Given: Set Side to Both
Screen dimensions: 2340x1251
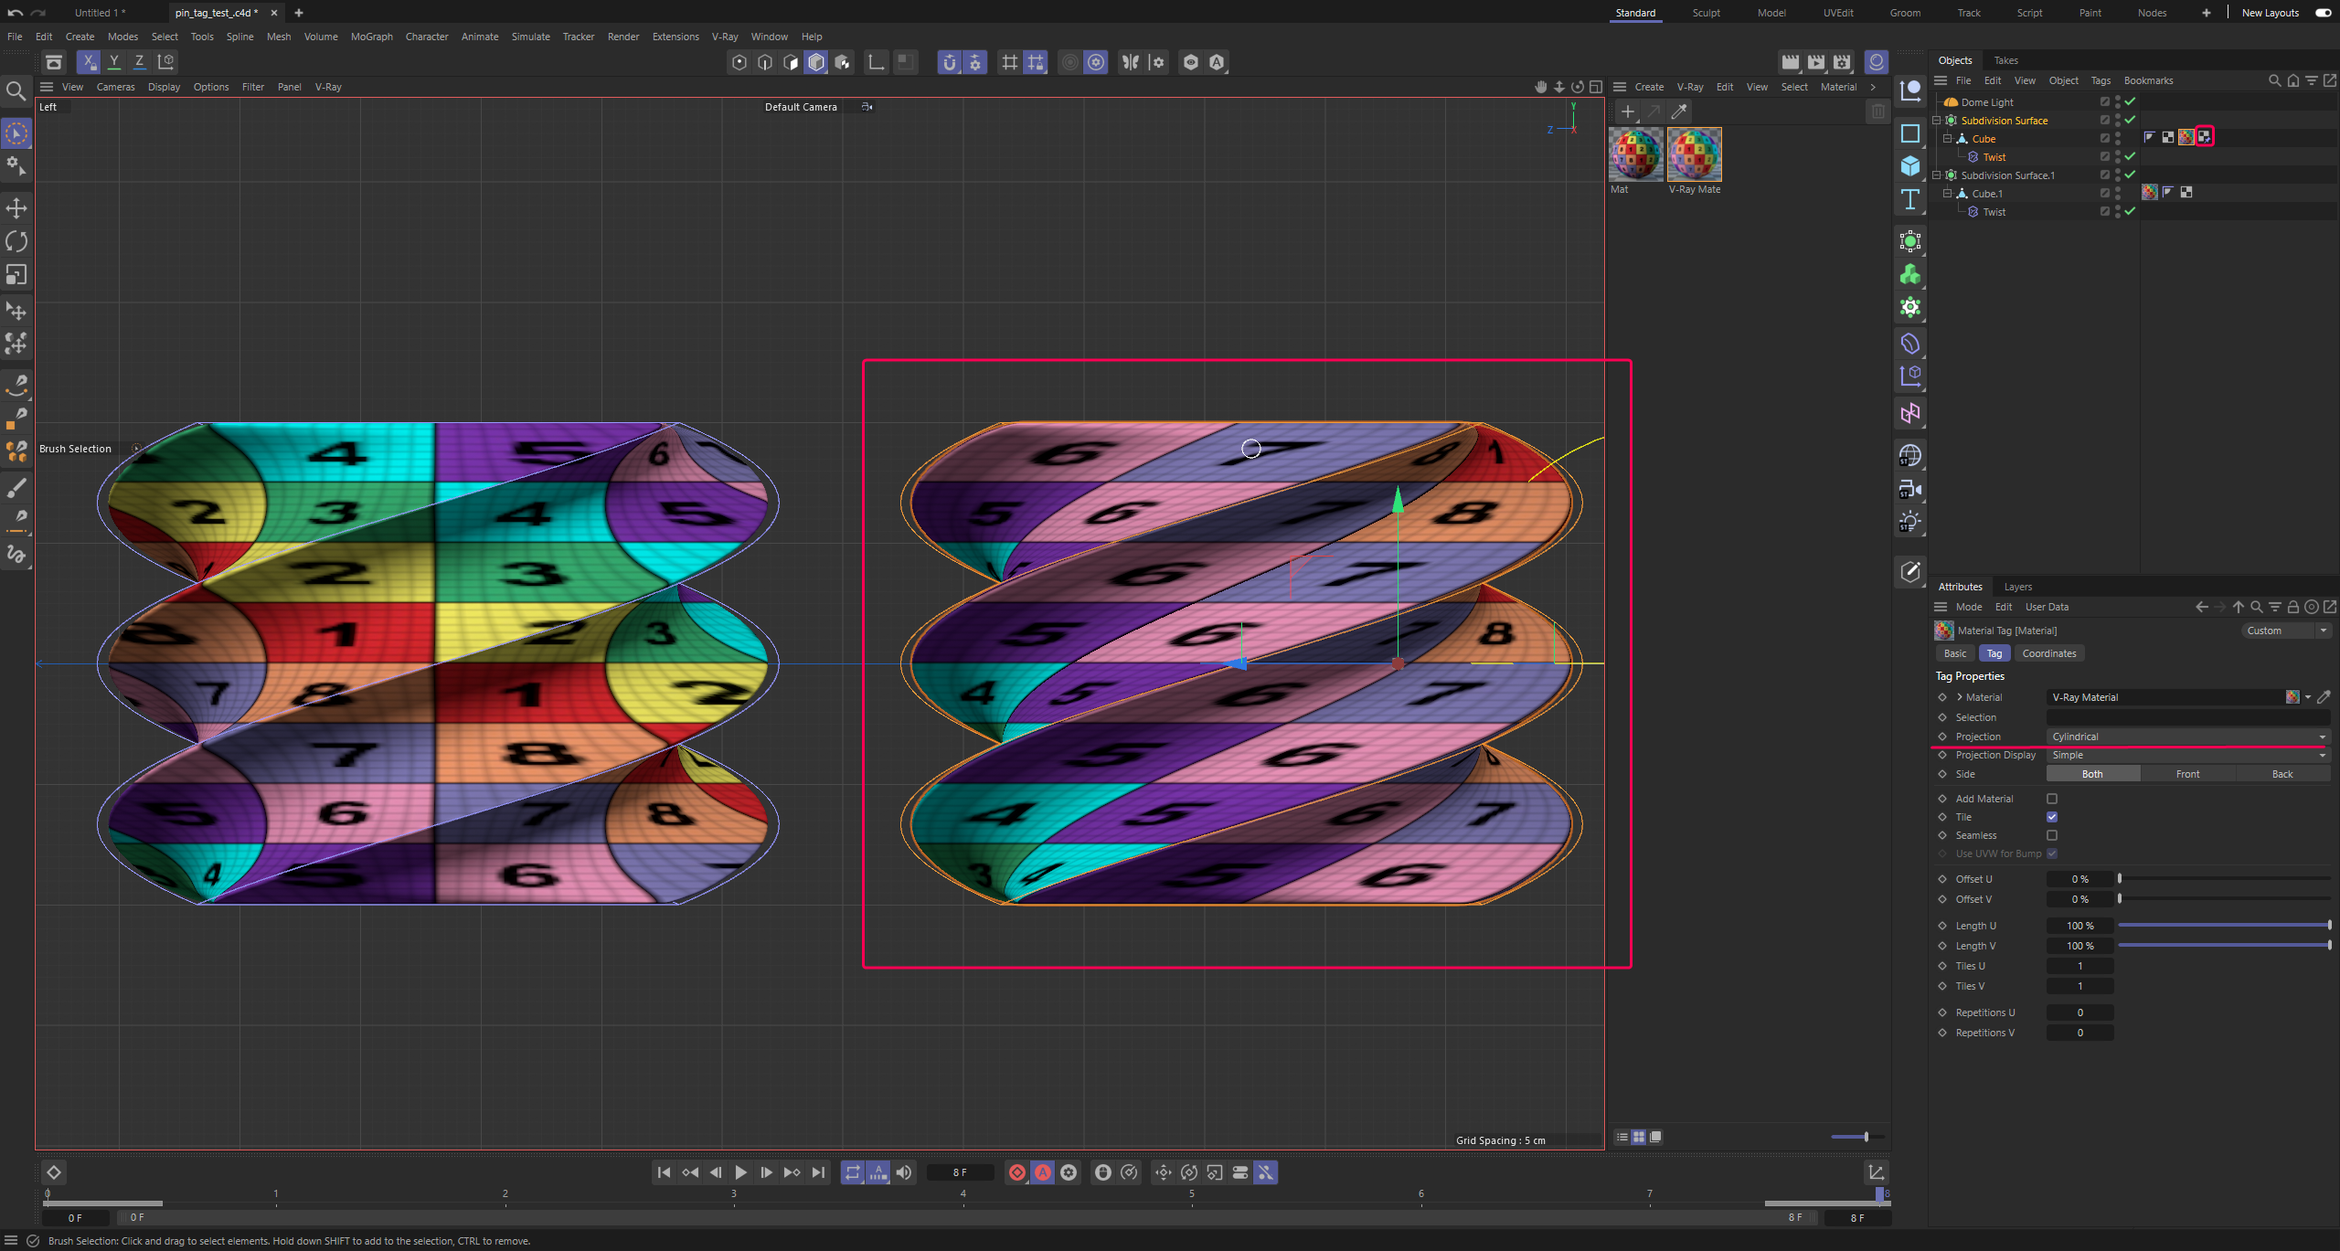Looking at the screenshot, I should (2092, 774).
